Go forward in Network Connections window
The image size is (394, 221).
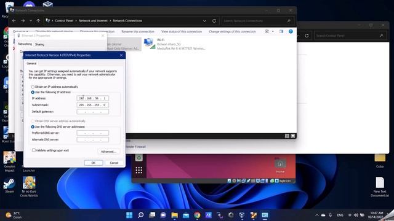pyautogui.click(x=23, y=21)
